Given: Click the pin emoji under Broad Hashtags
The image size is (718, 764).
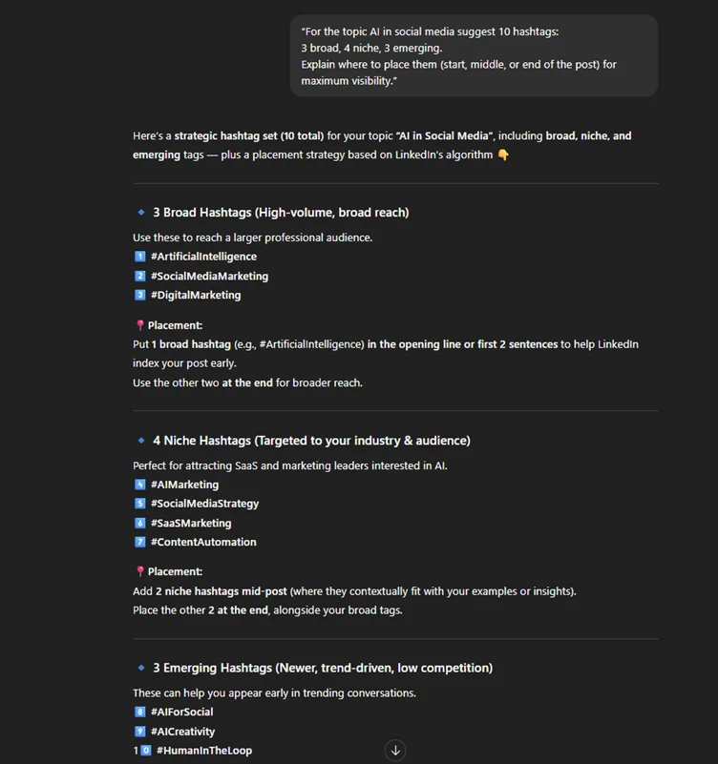Looking at the screenshot, I should click(x=139, y=325).
